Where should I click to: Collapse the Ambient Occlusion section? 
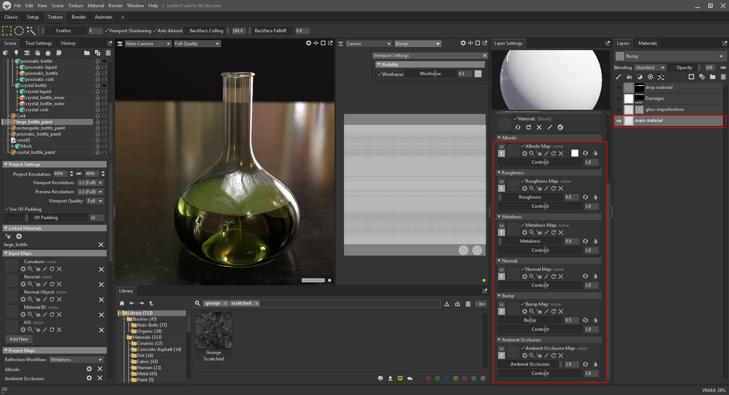(499, 340)
